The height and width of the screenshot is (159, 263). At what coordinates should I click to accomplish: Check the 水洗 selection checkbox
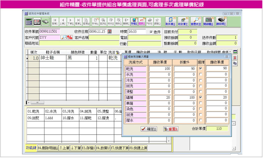tap(200, 74)
